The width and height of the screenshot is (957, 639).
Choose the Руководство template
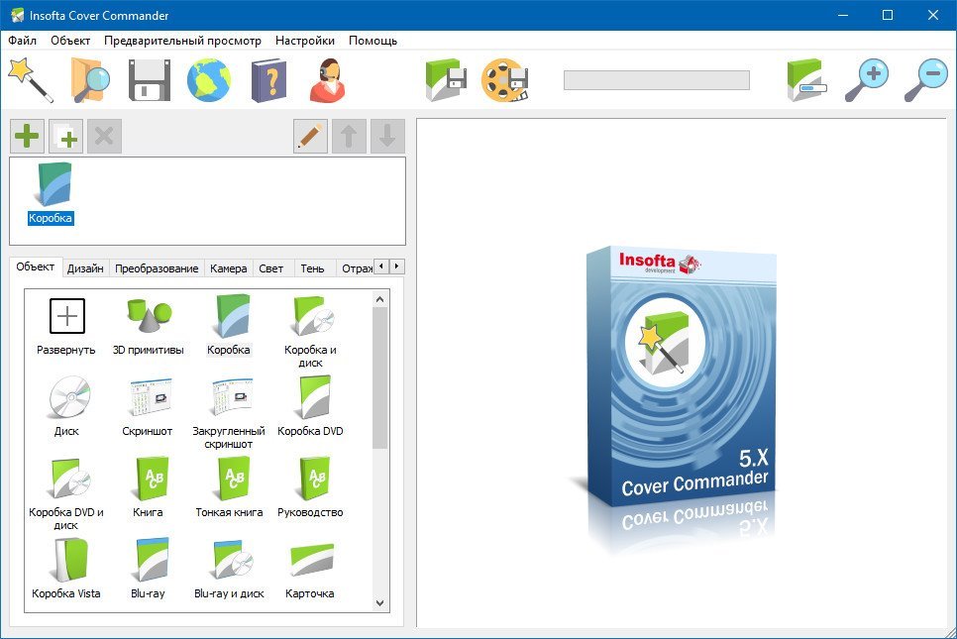click(310, 487)
